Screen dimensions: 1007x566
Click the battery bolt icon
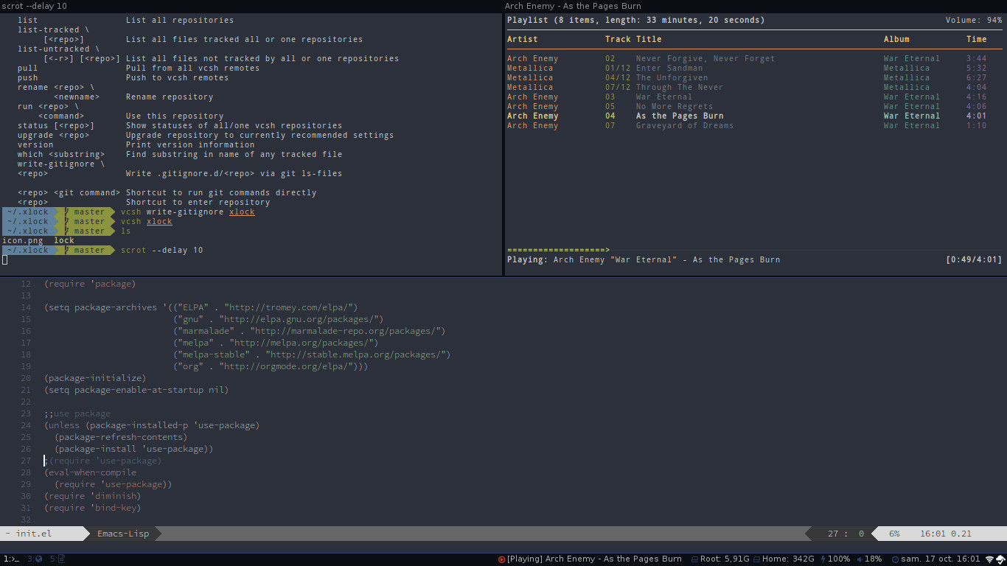823,559
